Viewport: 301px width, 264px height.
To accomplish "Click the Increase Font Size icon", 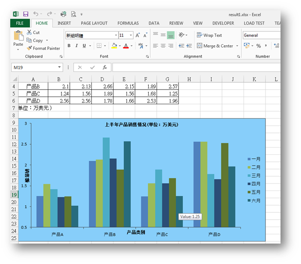I will click(x=138, y=35).
